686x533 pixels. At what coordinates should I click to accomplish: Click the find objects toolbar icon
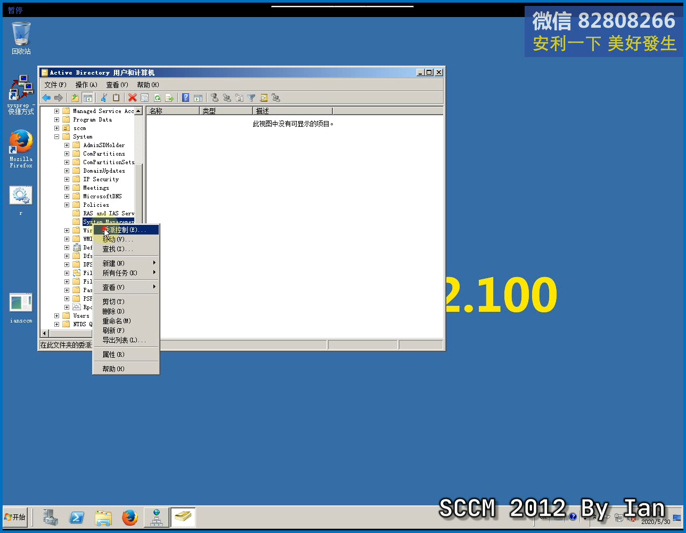[264, 98]
